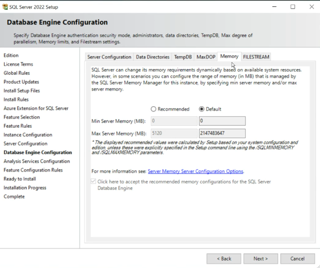Select the Recommended radio button

[x=154, y=109]
